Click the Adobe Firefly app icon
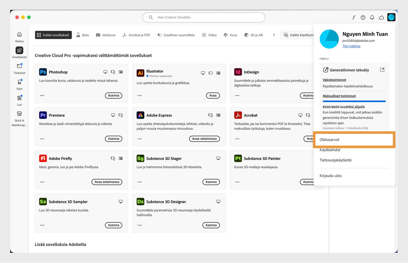 (43, 158)
